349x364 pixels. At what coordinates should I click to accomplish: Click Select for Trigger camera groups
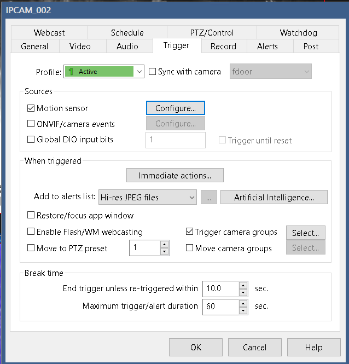coord(305,233)
